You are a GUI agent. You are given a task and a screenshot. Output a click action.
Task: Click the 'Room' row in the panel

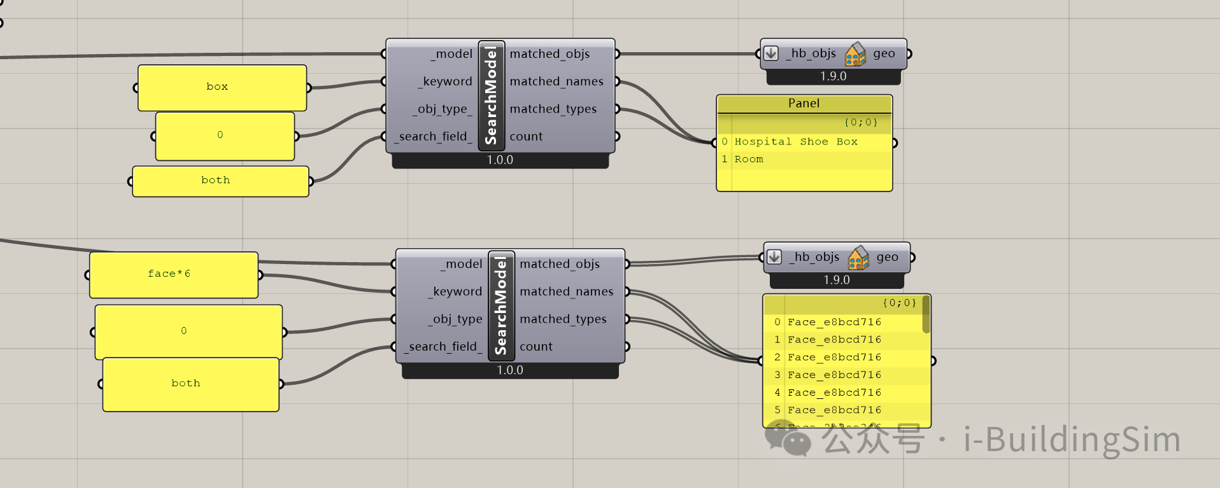(x=749, y=160)
